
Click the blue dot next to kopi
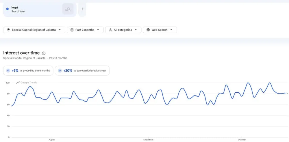pyautogui.click(x=8, y=9)
